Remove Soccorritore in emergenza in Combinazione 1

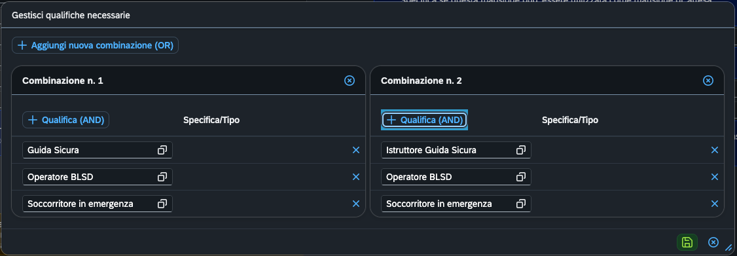356,204
